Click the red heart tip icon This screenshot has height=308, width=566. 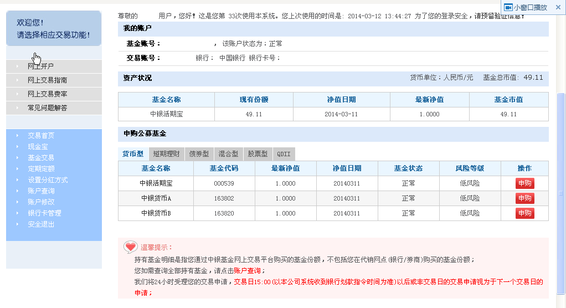pyautogui.click(x=130, y=247)
